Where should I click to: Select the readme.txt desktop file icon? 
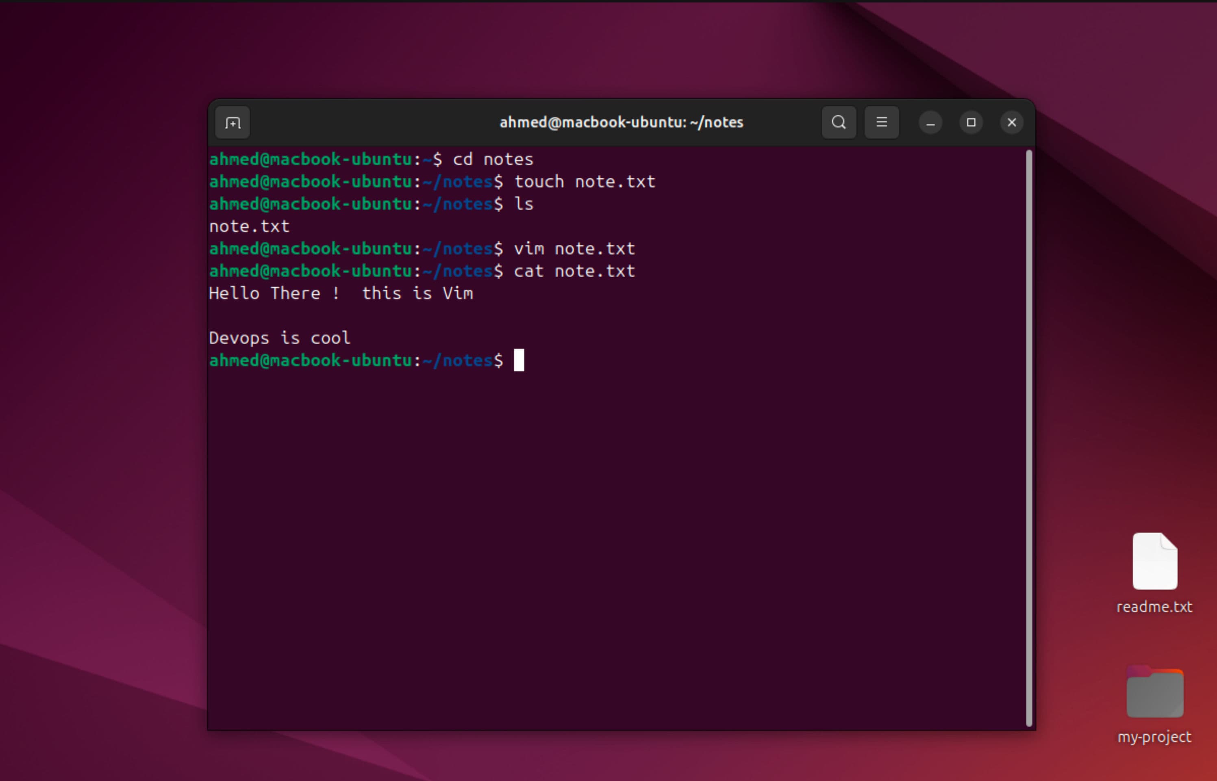(1154, 562)
